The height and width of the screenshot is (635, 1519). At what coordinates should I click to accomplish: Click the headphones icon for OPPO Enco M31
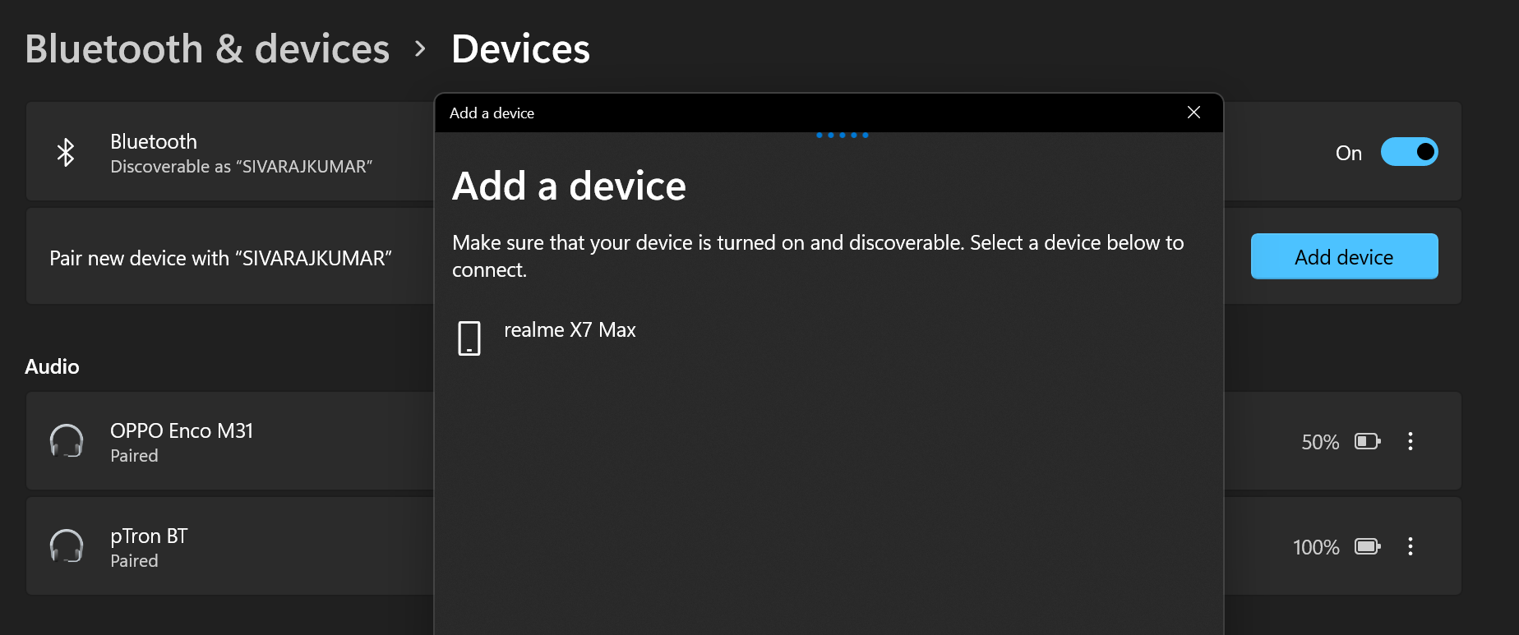point(69,441)
